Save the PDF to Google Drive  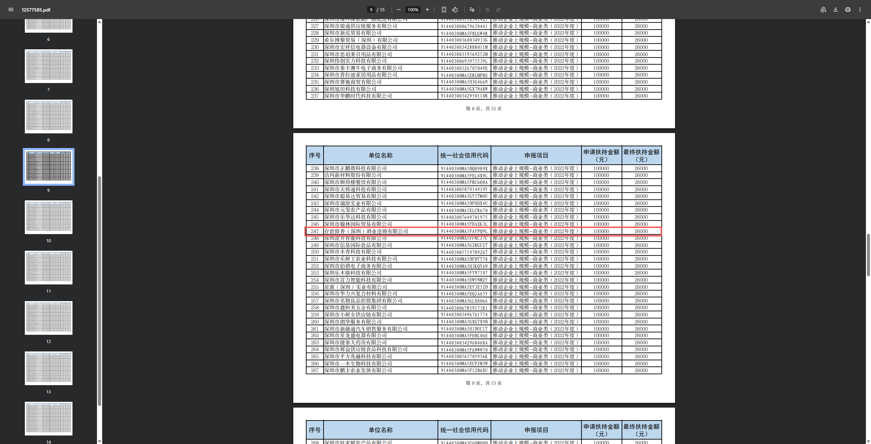point(823,10)
